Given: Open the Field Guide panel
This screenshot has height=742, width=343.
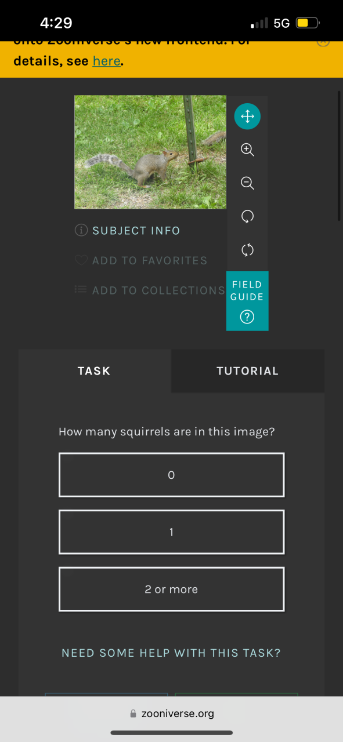Looking at the screenshot, I should [247, 301].
